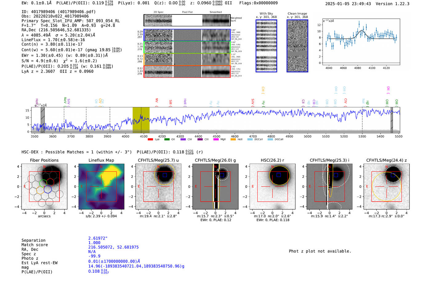Click the Match score value 1.000
Image resolution: width=431 pixels, height=293 pixels.
[94, 243]
